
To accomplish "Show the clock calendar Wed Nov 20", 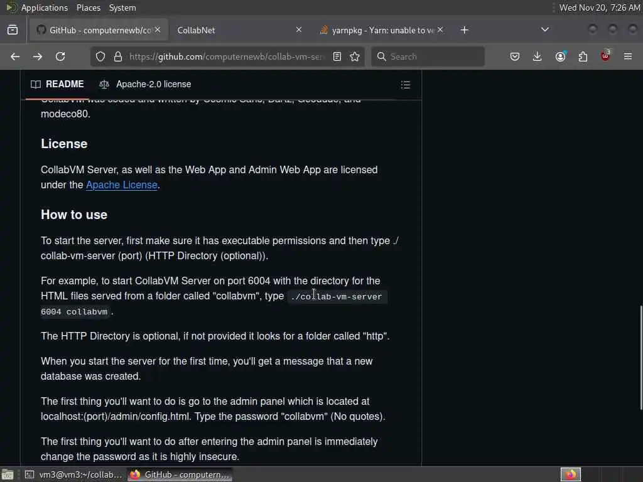I will [600, 8].
